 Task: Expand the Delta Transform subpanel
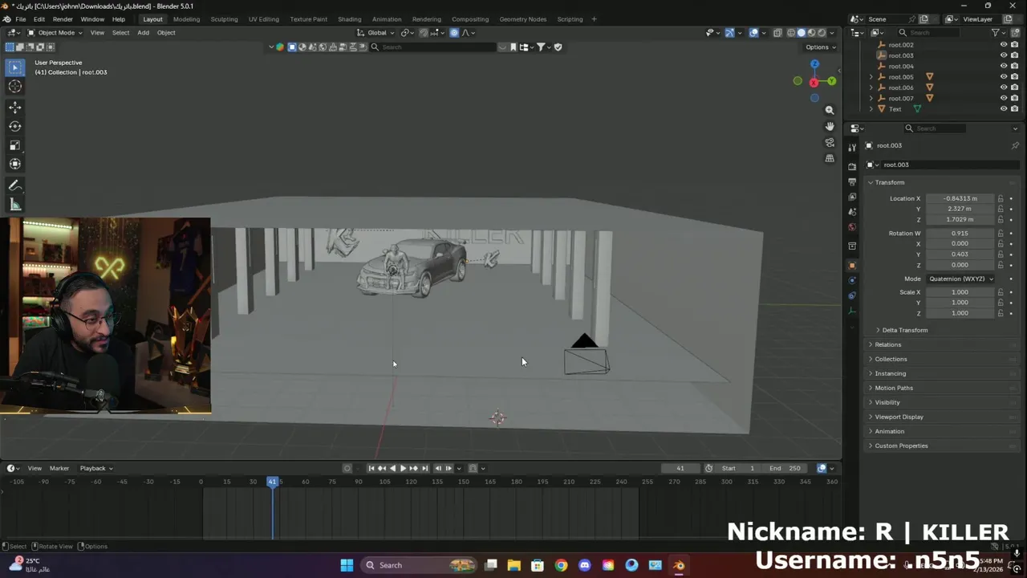point(904,330)
